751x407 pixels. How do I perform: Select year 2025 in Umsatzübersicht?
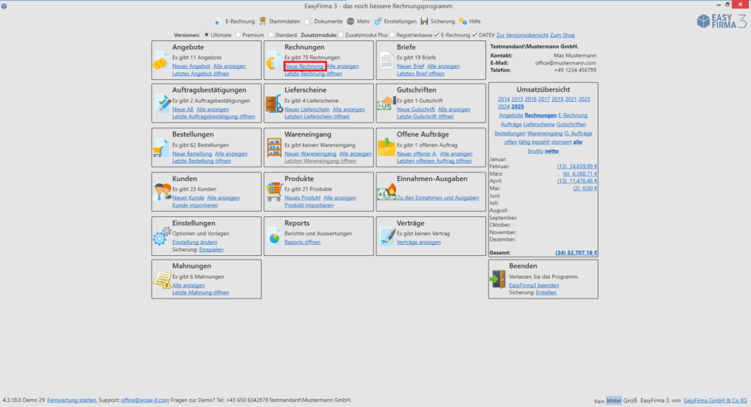point(517,107)
